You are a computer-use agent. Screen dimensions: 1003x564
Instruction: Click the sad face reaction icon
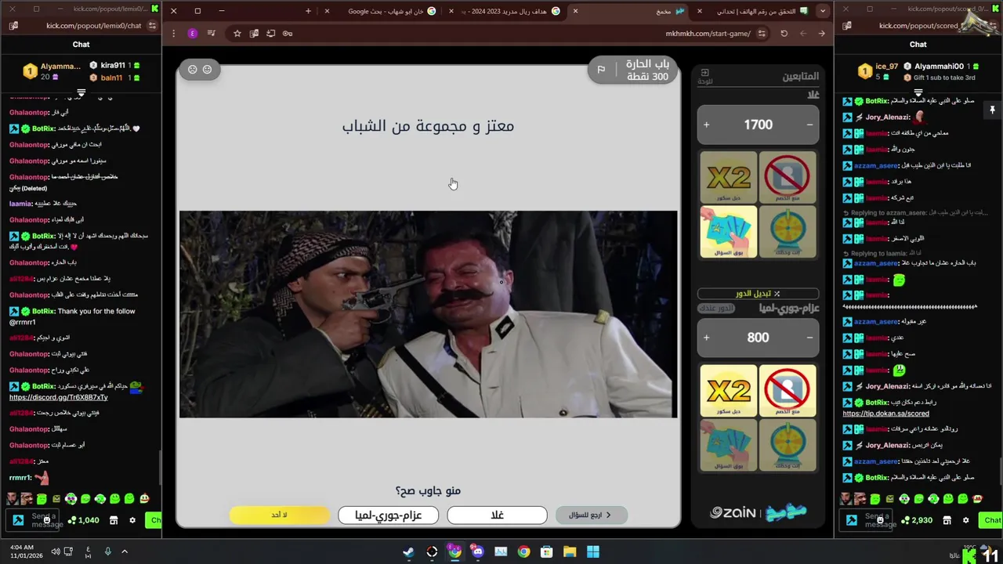pyautogui.click(x=192, y=70)
